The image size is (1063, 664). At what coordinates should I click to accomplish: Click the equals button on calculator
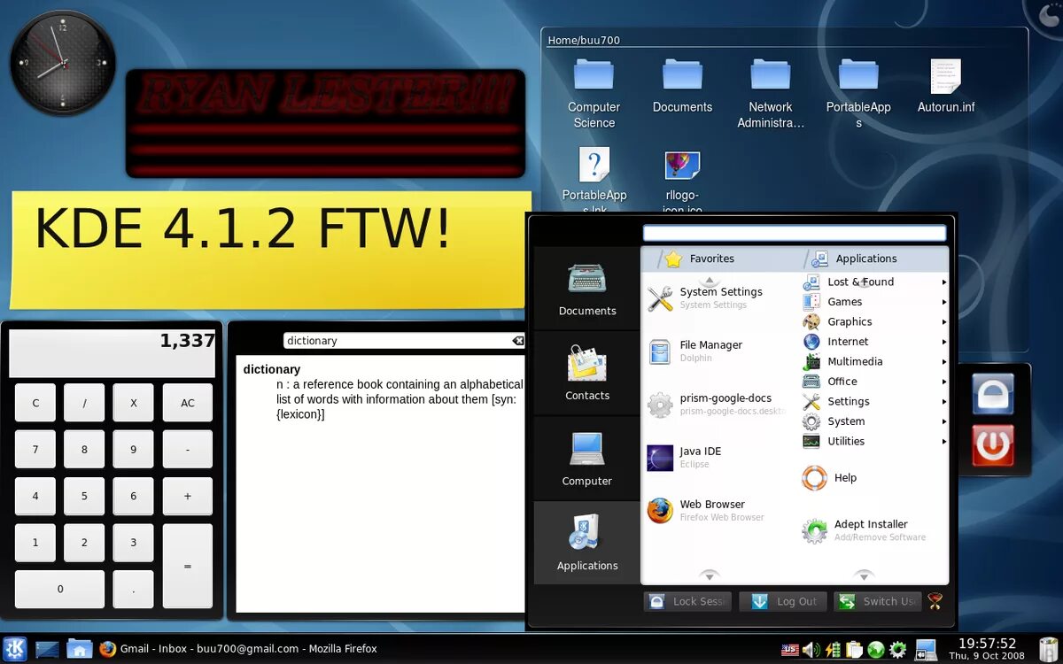[x=188, y=566]
